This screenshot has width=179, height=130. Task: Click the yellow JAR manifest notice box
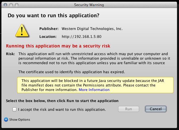tap(95, 85)
